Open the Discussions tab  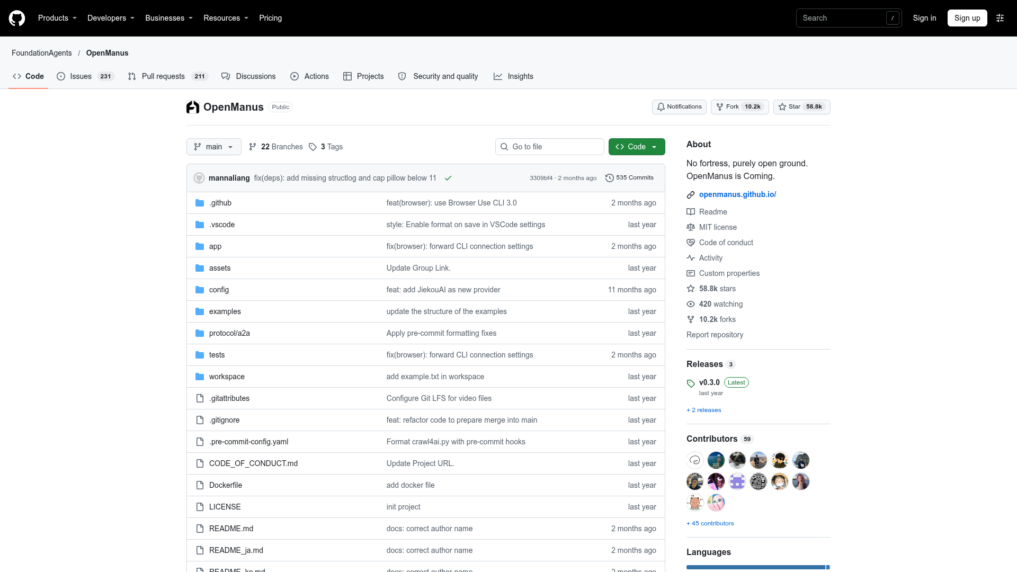(x=248, y=76)
